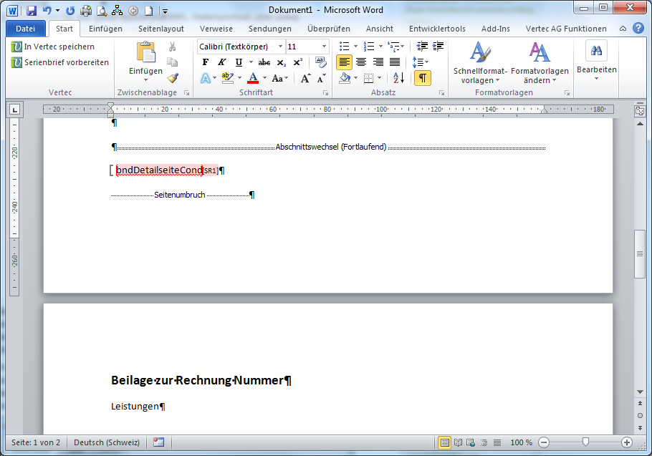Click the zoom slider handle in status bar

point(586,442)
